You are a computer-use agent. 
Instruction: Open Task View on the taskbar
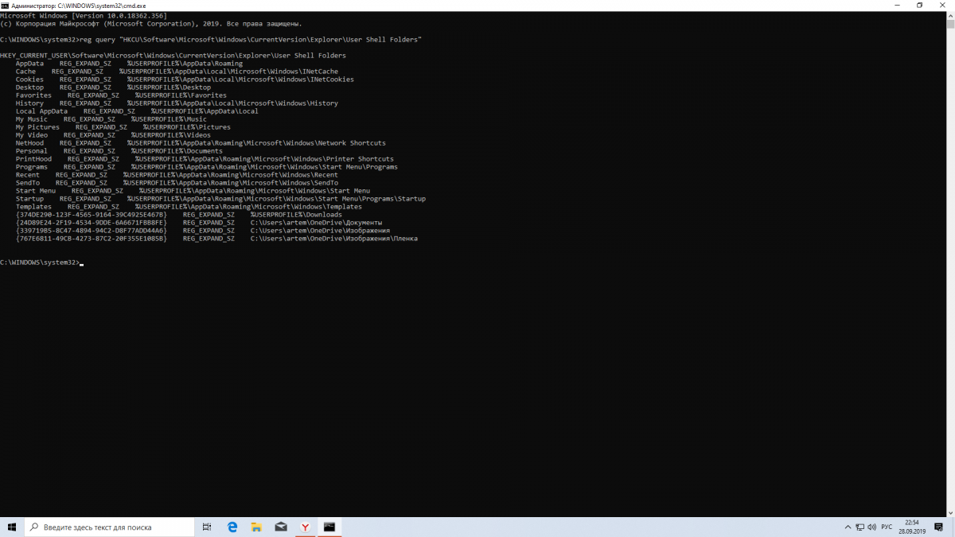(207, 527)
